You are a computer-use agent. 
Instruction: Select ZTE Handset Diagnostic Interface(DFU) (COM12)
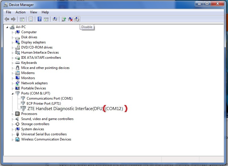click(x=75, y=108)
